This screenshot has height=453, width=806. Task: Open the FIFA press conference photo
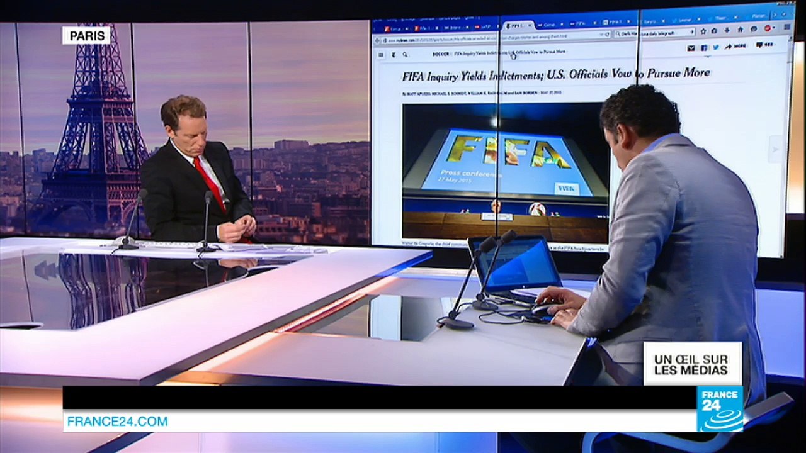505,172
